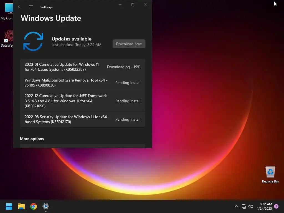This screenshot has height=213, width=284.
Task: Click the More options heading
Action: click(x=32, y=139)
